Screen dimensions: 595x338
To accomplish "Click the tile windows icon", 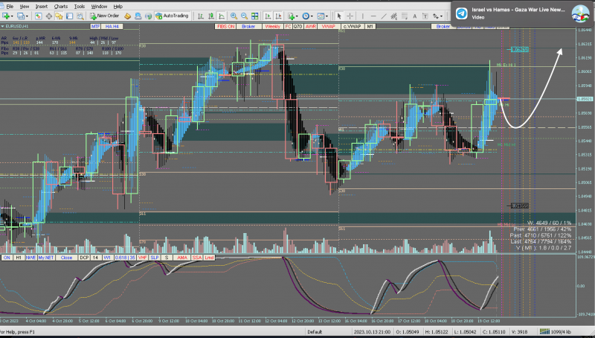I will tap(255, 15).
